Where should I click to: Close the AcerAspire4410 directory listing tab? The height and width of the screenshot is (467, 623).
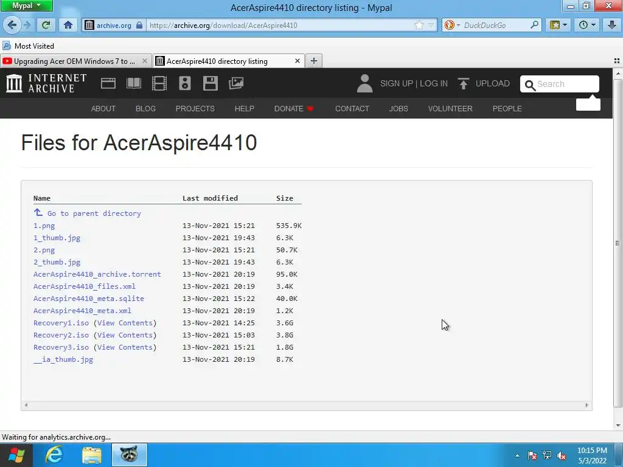click(x=297, y=61)
